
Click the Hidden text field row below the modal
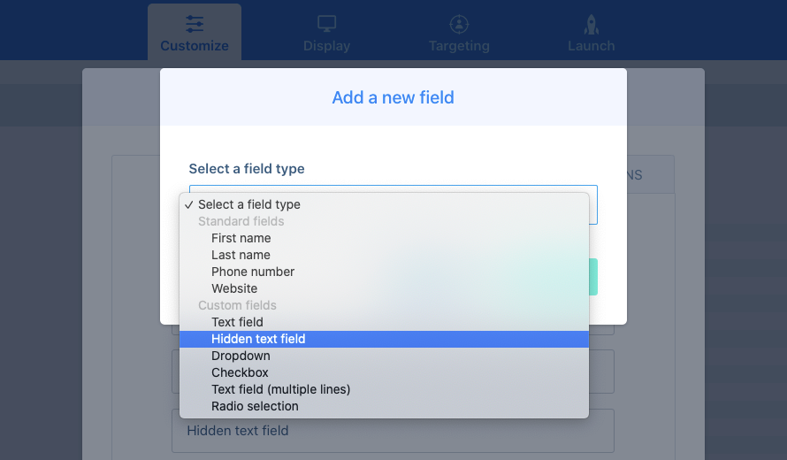393,431
